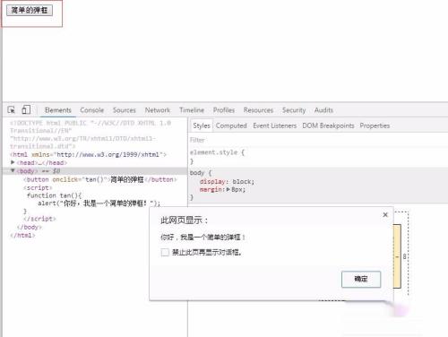Toggle the device mode icon

click(x=26, y=109)
